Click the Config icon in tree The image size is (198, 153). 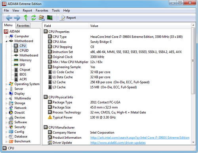pos(11,132)
